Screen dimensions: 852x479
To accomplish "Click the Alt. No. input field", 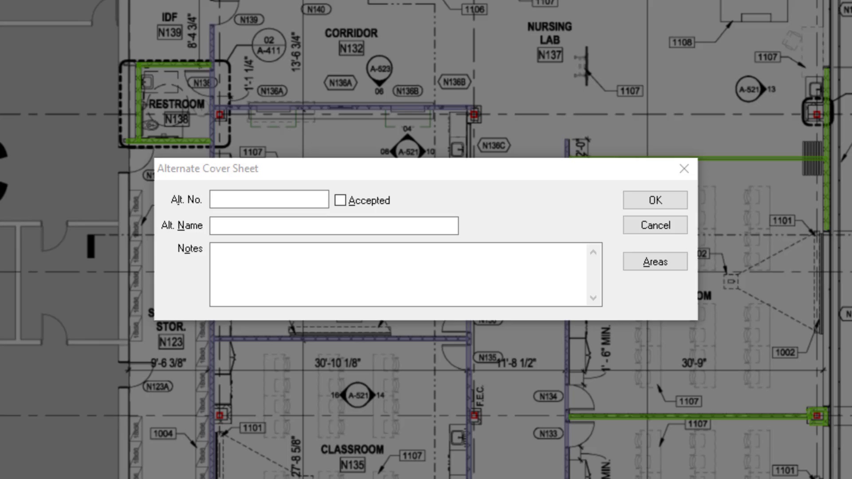I will click(269, 200).
